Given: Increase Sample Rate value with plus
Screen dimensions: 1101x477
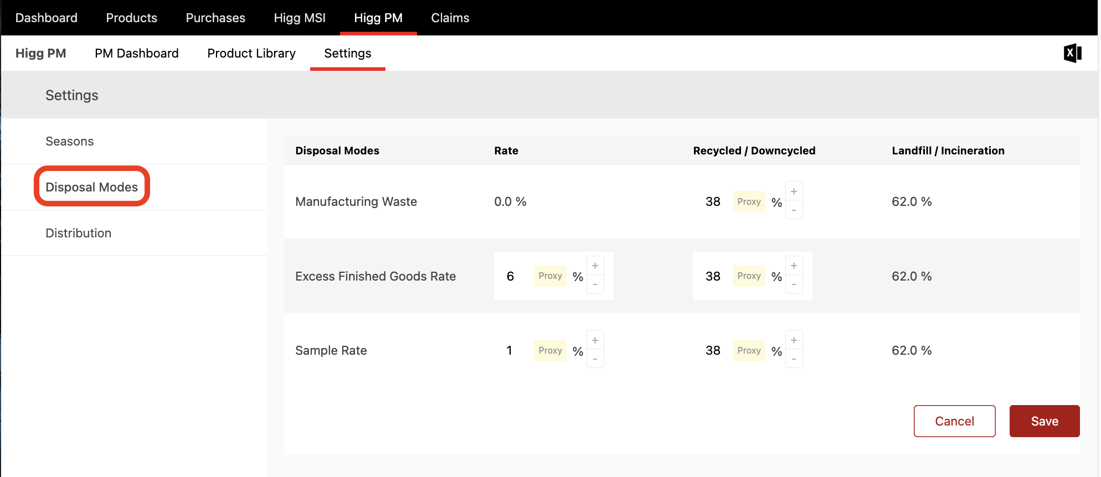Looking at the screenshot, I should pyautogui.click(x=595, y=341).
